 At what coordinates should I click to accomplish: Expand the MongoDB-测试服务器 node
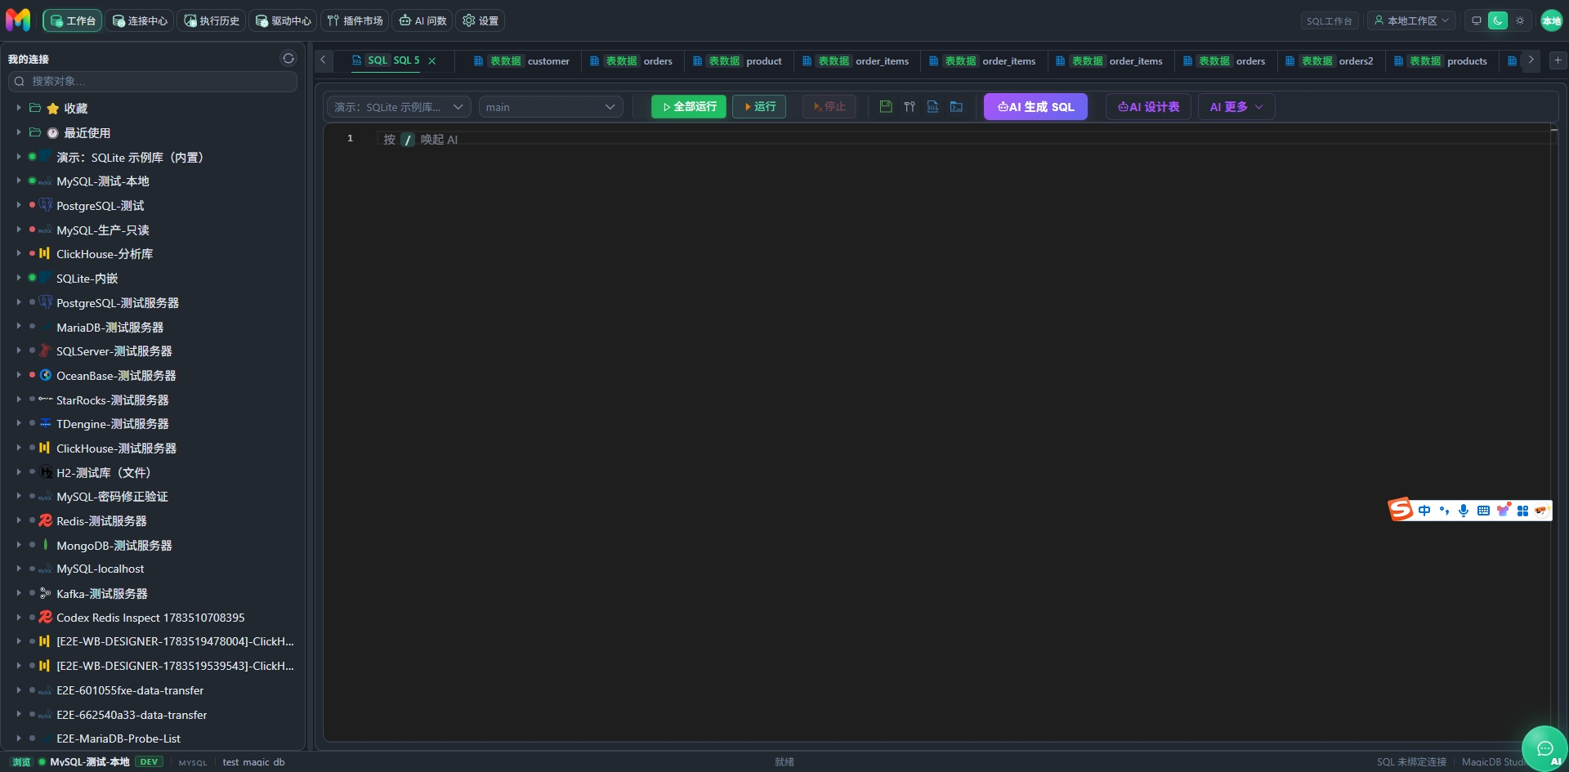click(19, 545)
